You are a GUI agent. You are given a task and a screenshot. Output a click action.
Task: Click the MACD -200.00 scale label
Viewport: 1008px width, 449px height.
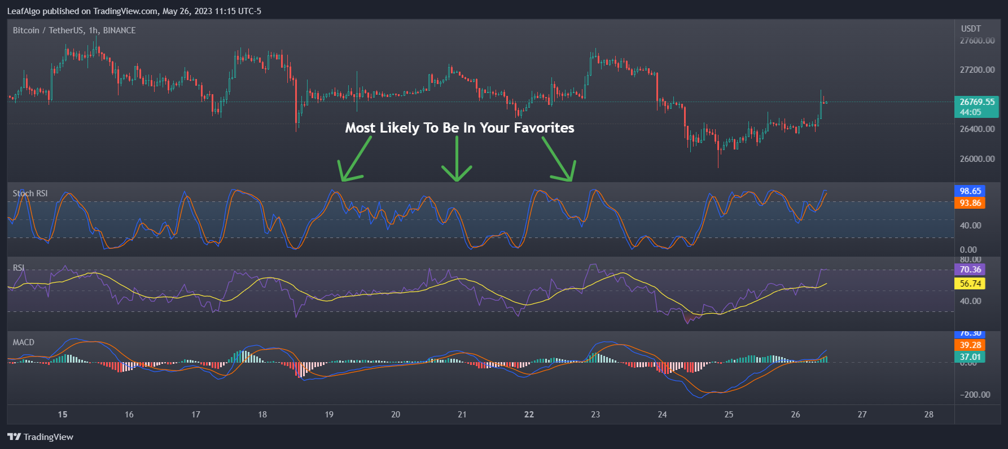975,395
